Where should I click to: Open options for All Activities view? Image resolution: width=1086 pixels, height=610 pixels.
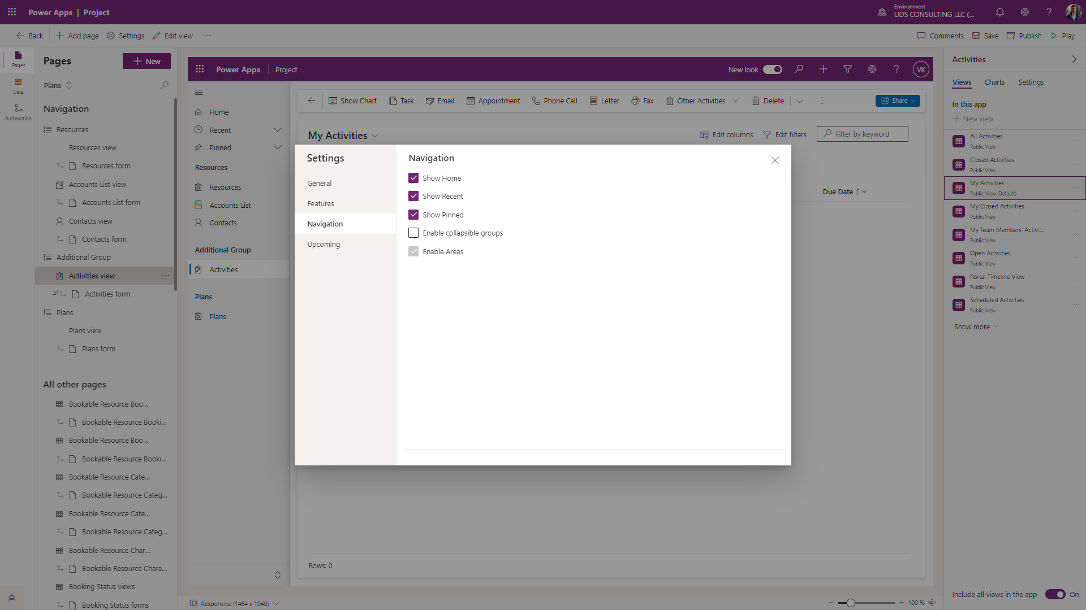tap(1076, 141)
